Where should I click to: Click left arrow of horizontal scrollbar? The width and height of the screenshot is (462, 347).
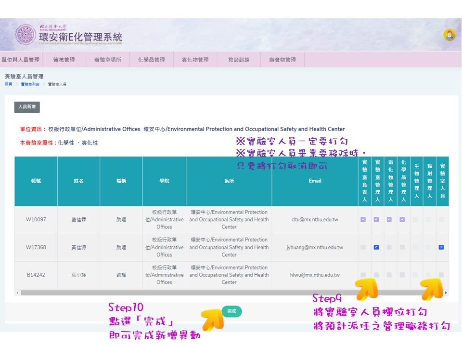pos(17,293)
